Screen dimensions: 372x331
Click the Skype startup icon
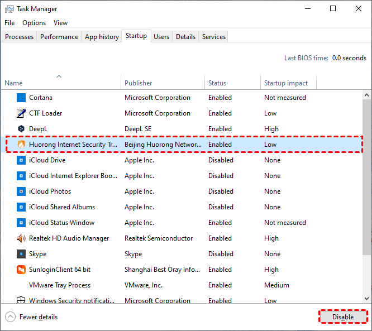[x=21, y=254]
